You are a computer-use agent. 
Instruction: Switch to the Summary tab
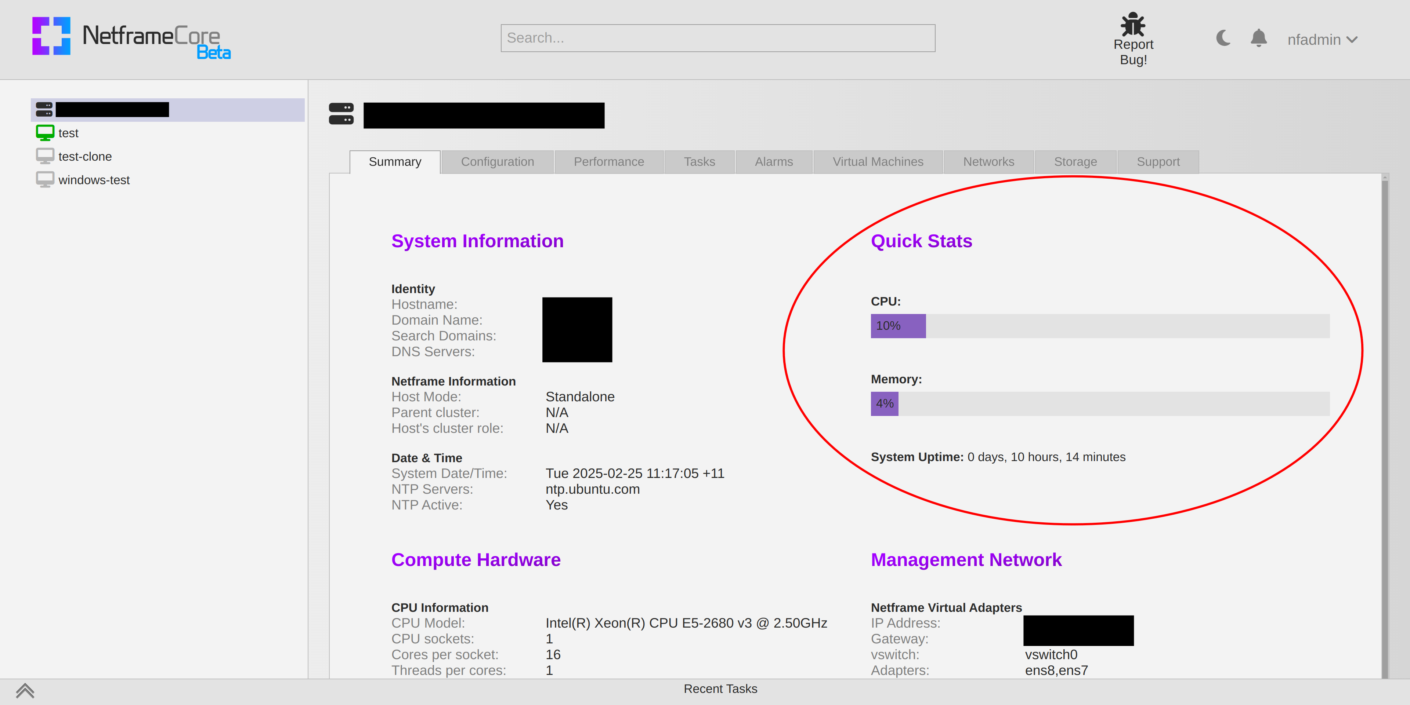(395, 162)
